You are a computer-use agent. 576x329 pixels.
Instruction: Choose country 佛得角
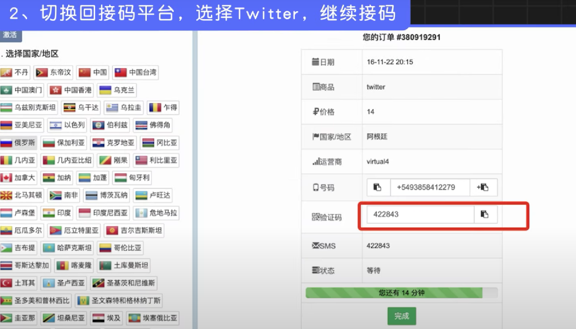(152, 125)
